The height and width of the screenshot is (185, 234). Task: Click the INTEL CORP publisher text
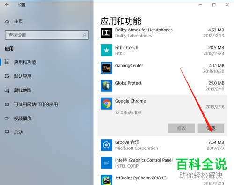pos(127,166)
